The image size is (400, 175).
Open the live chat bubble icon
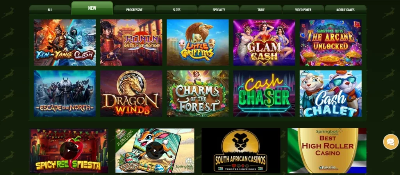(391, 142)
